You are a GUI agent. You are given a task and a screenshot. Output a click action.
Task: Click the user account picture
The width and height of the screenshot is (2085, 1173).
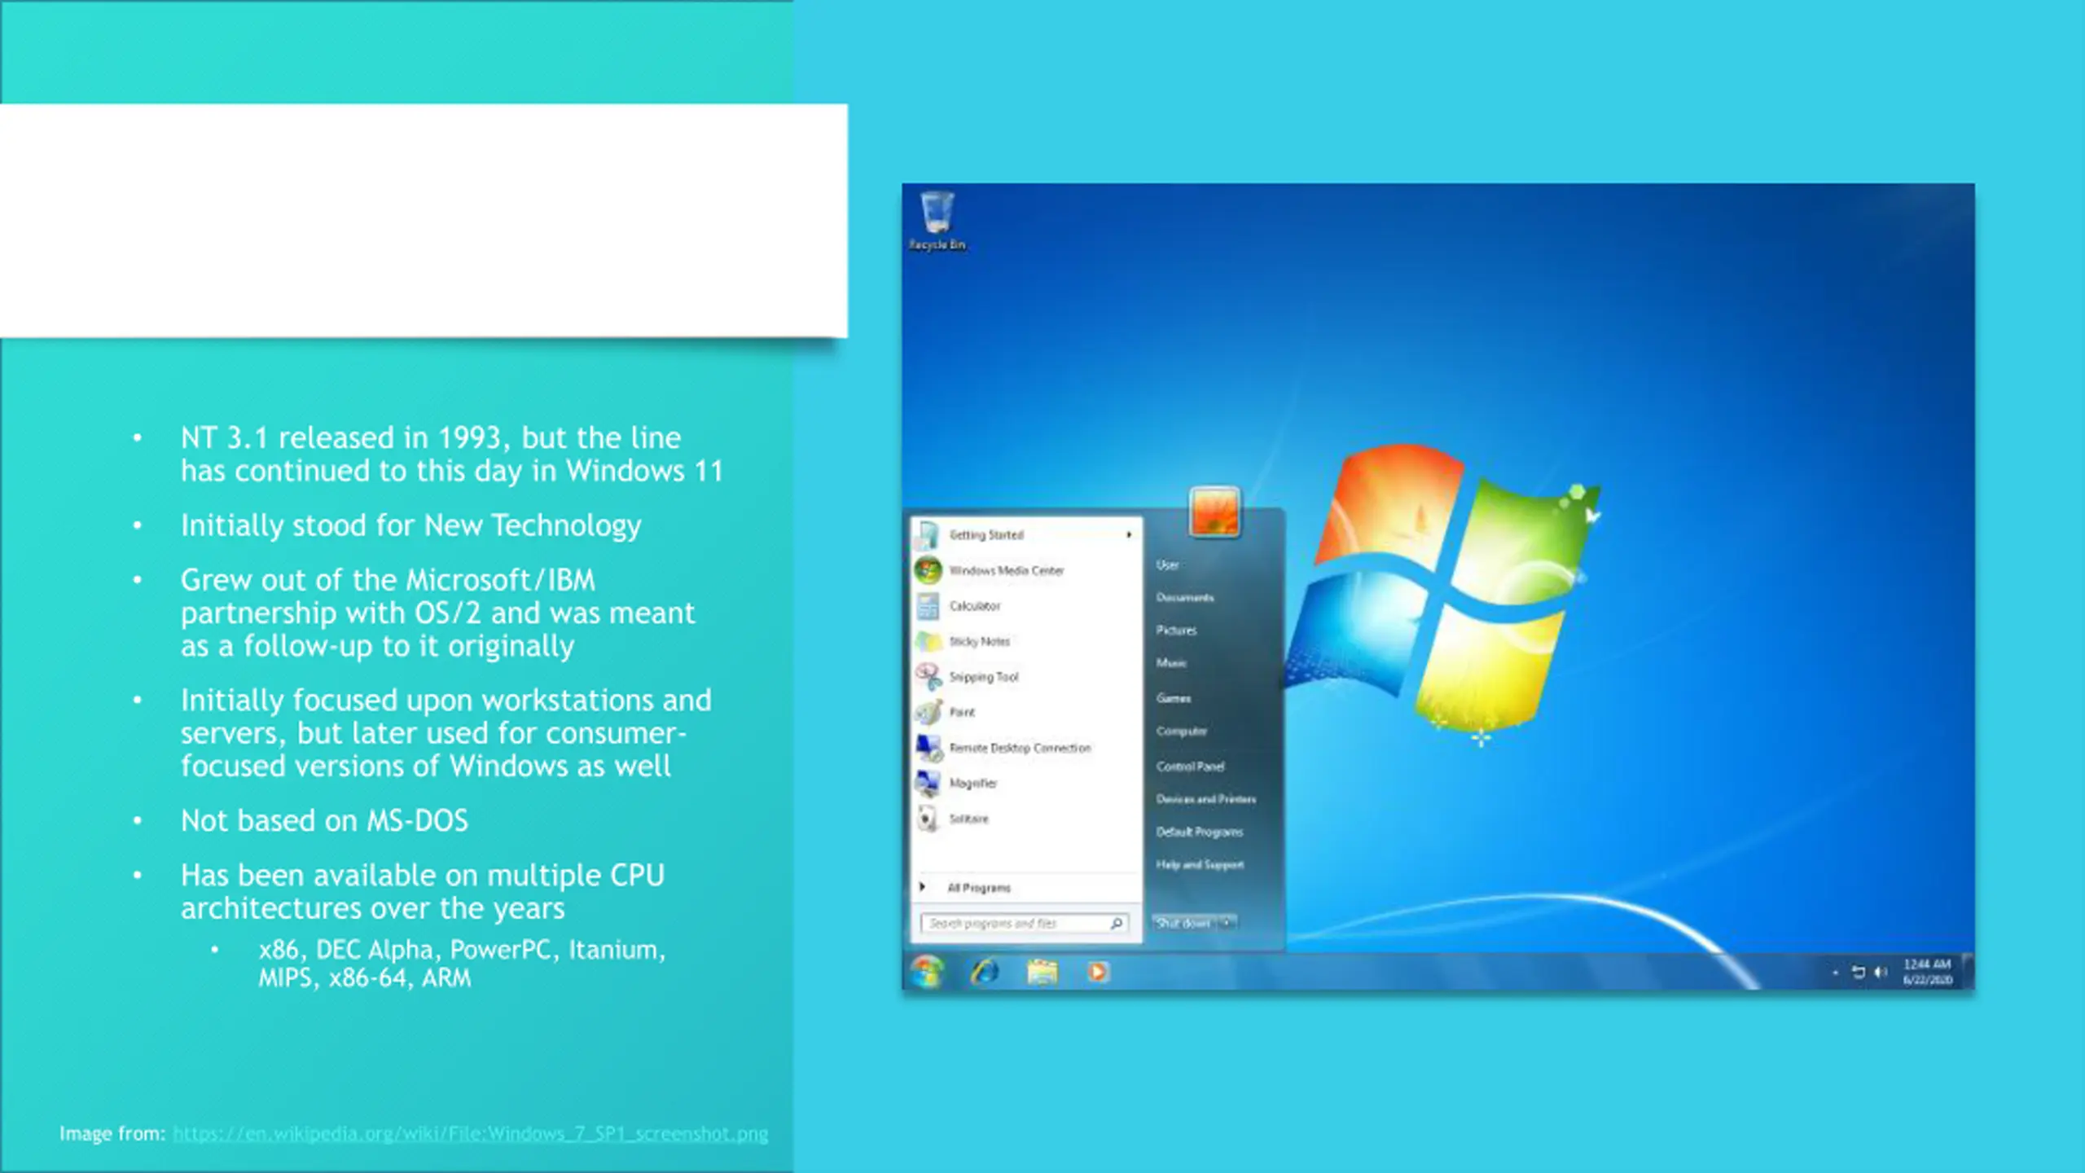1214,512
